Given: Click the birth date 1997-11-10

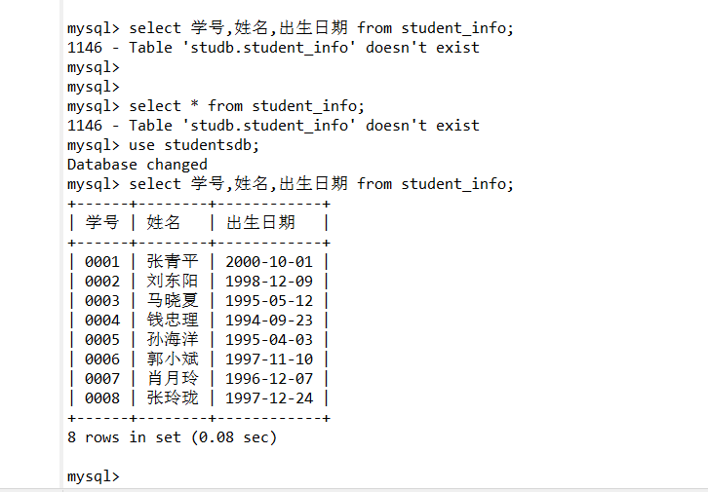Looking at the screenshot, I should (269, 360).
